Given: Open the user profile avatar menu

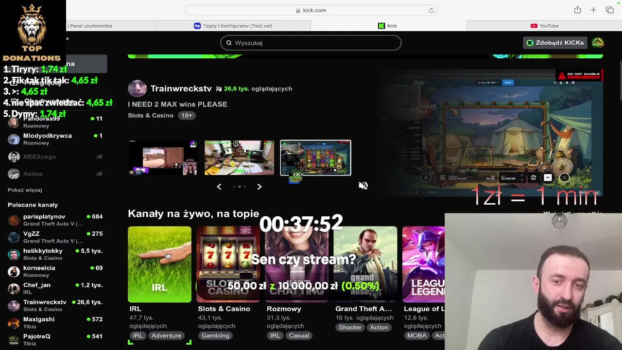Looking at the screenshot, I should click(x=598, y=43).
